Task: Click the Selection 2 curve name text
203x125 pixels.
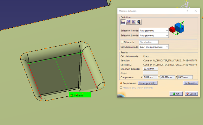Action: pyautogui.click(x=170, y=65)
